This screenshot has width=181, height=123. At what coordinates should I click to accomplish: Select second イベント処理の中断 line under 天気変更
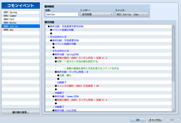point(109,44)
